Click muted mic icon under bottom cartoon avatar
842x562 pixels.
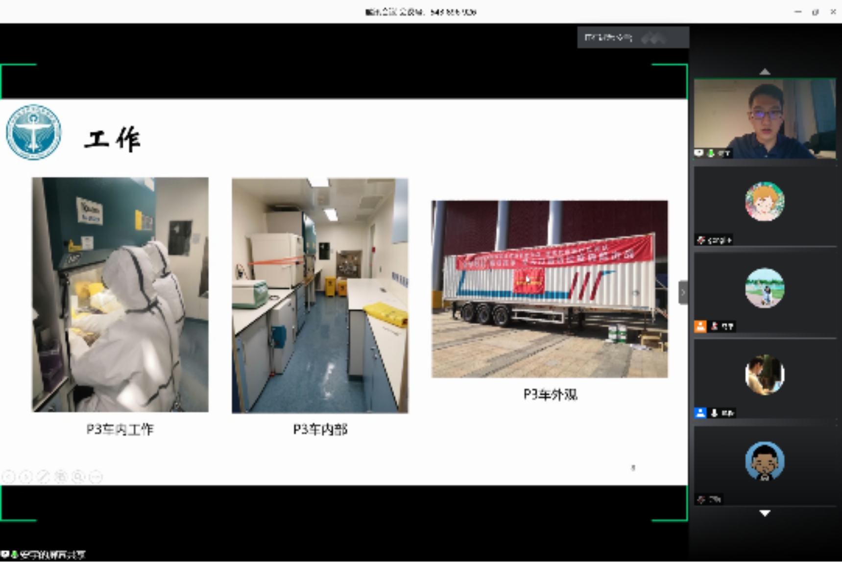coord(701,499)
